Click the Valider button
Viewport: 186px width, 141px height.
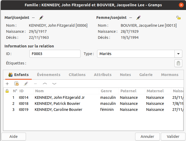pos(173,137)
